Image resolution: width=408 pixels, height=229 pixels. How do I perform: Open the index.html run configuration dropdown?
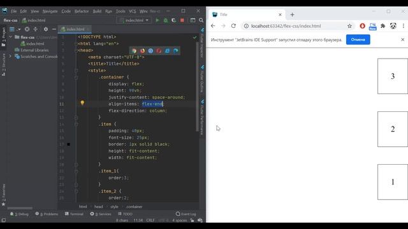[x=134, y=20]
